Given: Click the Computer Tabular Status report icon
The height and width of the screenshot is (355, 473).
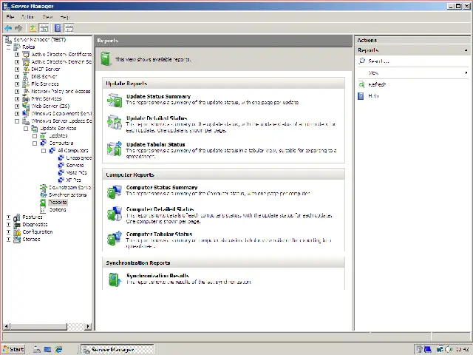Looking at the screenshot, I should click(x=115, y=238).
